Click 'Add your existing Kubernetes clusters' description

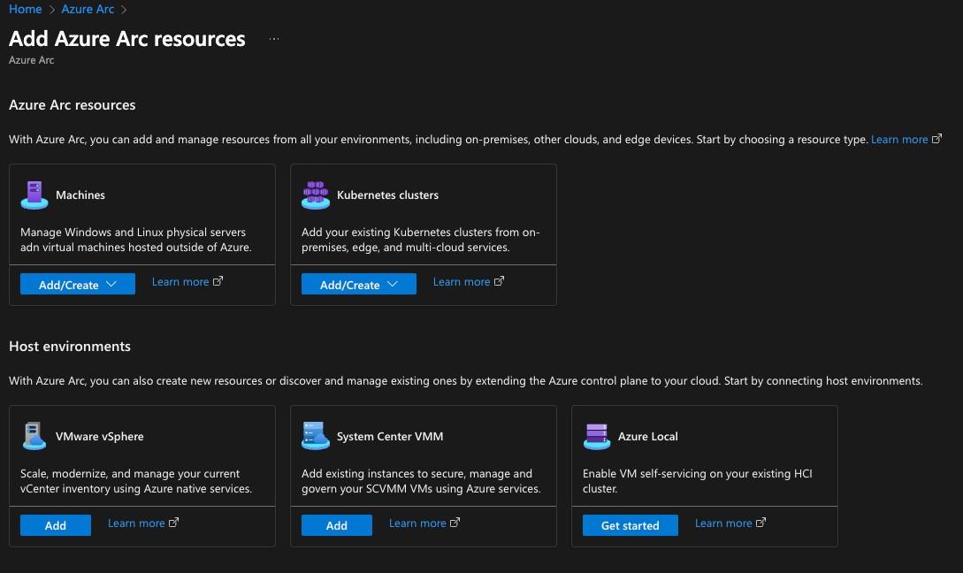pyautogui.click(x=421, y=240)
